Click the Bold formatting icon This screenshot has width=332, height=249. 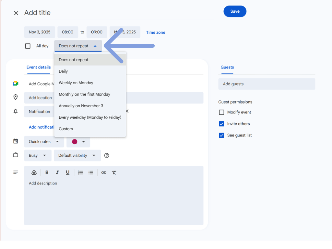coord(47,172)
